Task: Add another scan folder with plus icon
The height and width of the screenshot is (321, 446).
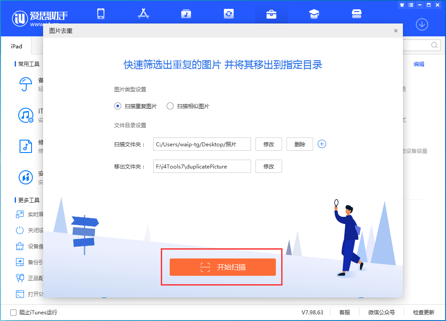Action: (322, 144)
